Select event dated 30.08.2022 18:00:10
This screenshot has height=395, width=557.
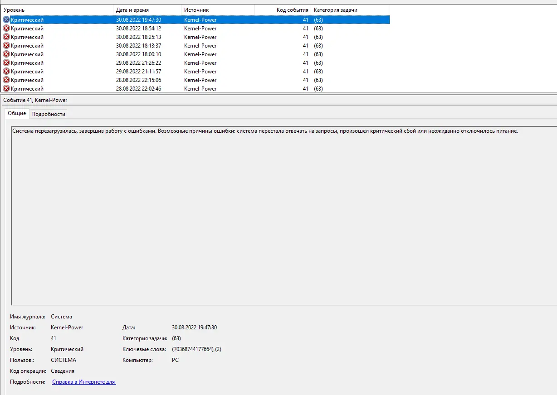[195, 54]
